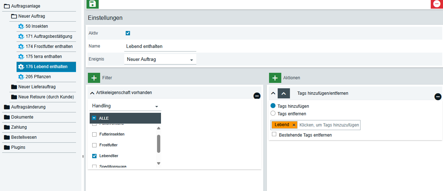Expand the Dokumente folder
The image size is (443, 191).
pos(22,117)
